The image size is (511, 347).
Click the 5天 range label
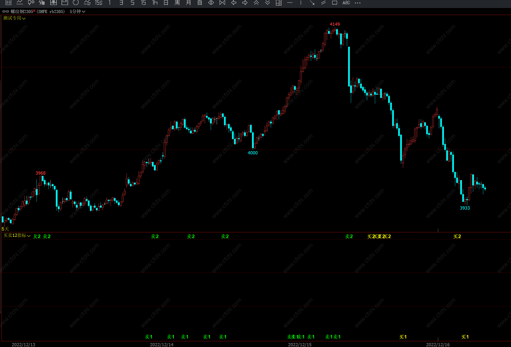tap(5, 229)
